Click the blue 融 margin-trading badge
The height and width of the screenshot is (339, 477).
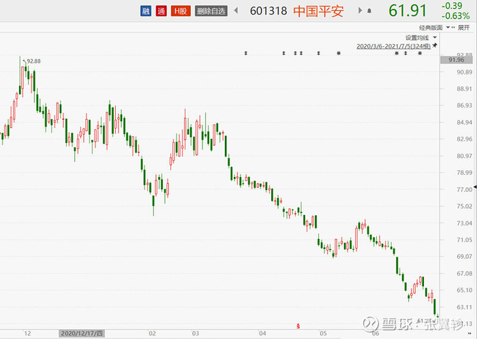(x=146, y=12)
